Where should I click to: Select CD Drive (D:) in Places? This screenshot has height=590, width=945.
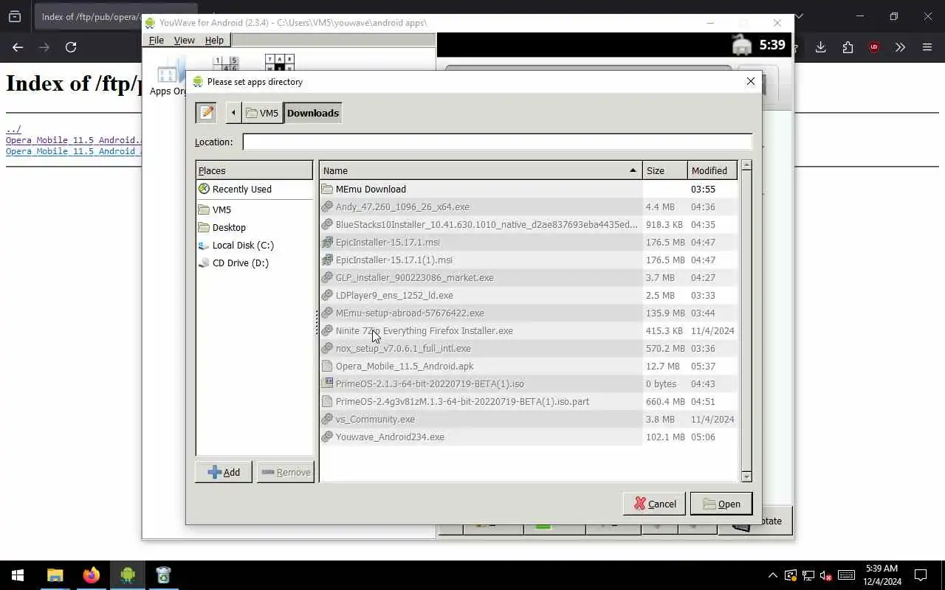(x=254, y=263)
